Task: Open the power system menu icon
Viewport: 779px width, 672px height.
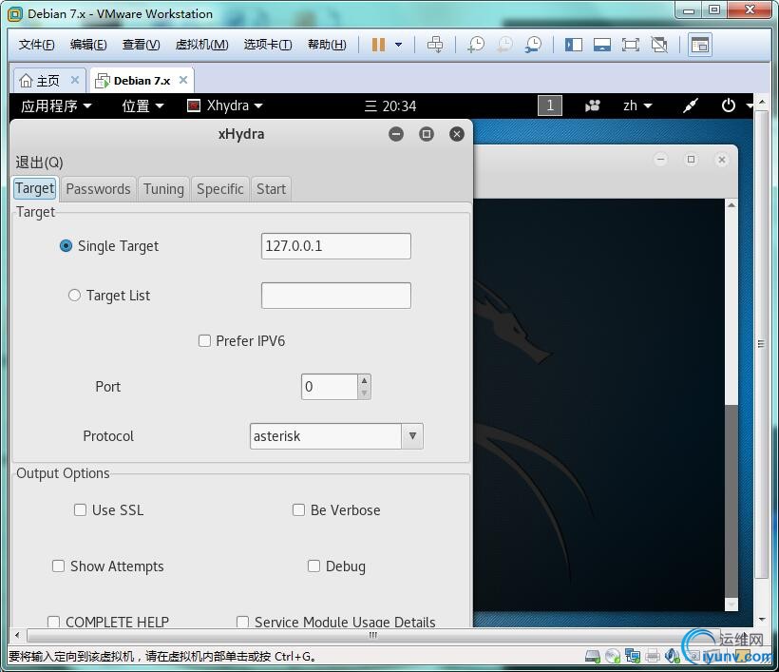Action: click(729, 106)
